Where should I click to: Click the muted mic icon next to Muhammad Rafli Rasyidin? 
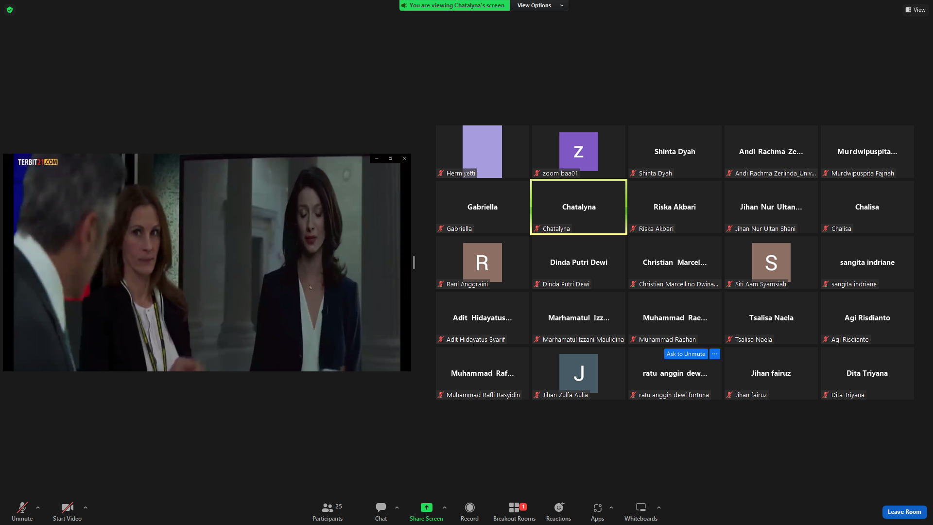[x=441, y=395]
